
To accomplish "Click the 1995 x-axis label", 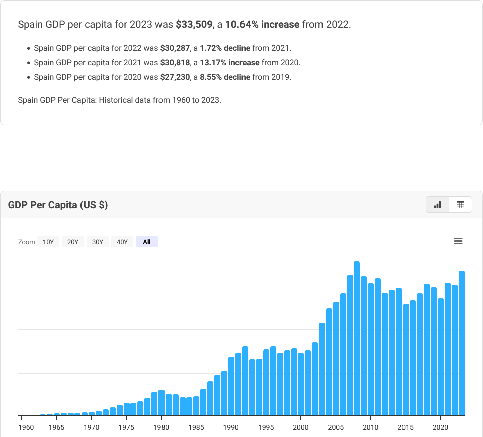I will [266, 427].
